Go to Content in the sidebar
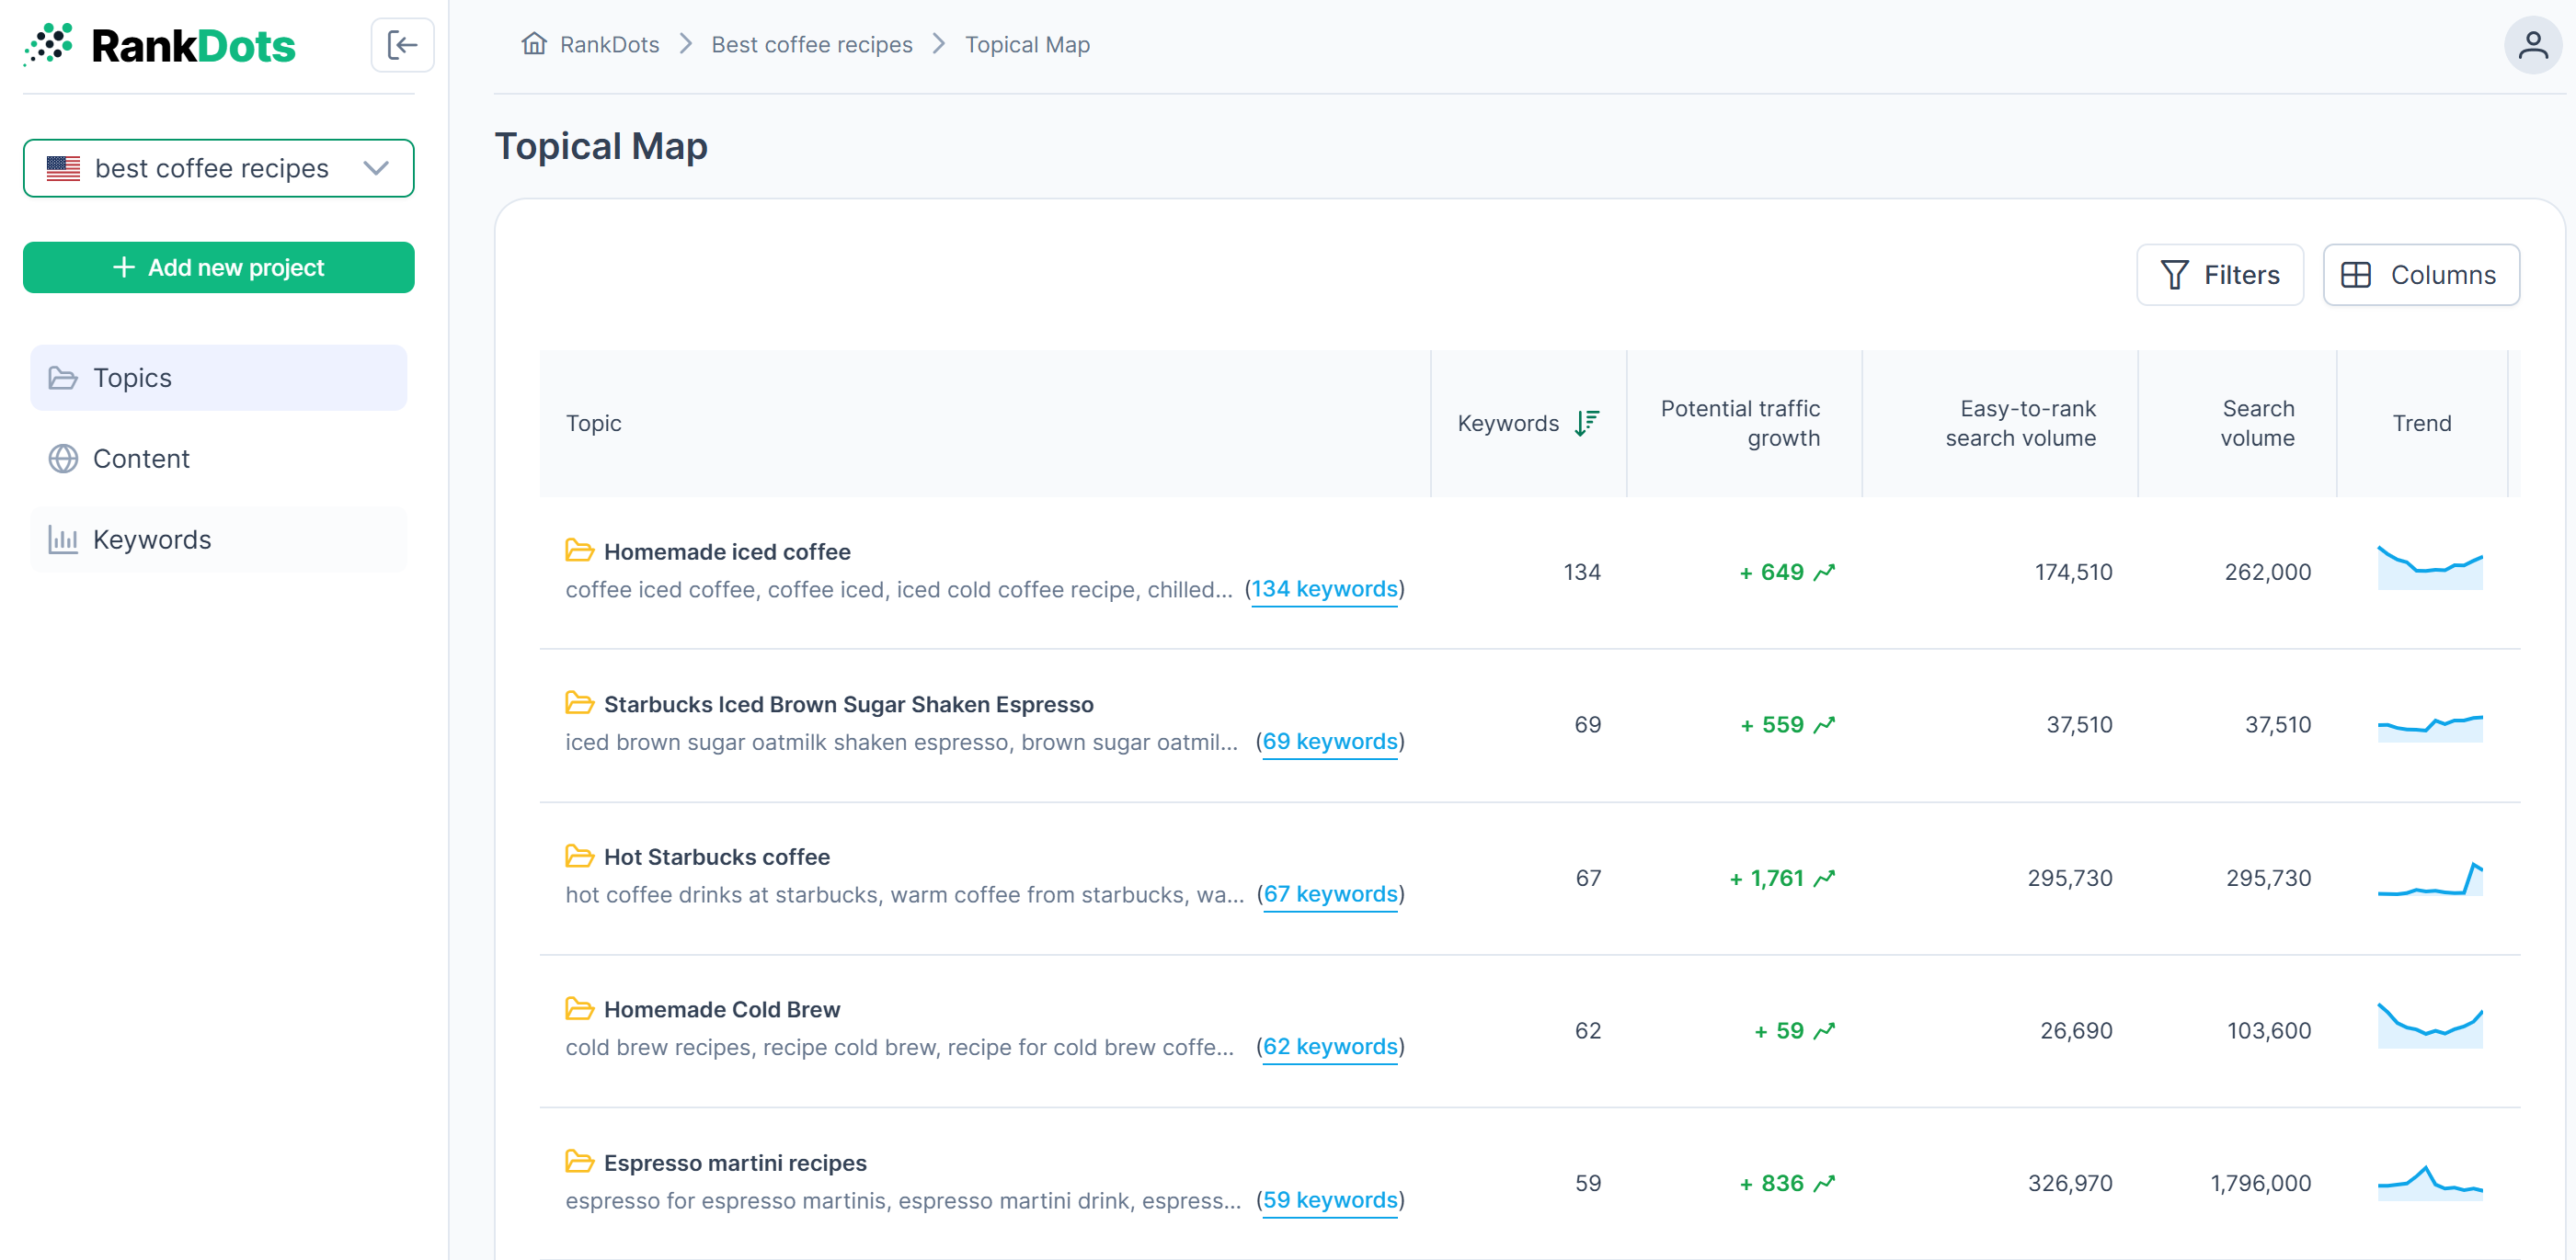 (141, 459)
